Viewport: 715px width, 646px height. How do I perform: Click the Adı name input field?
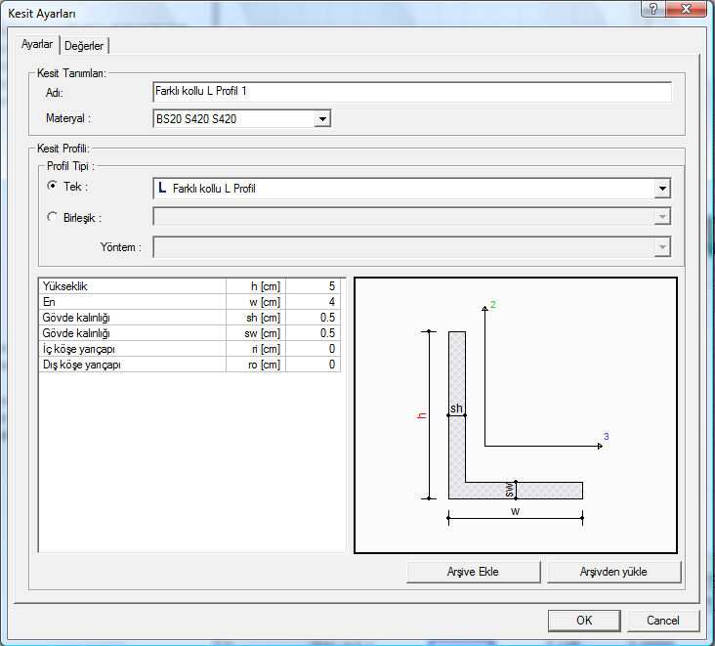click(x=412, y=92)
